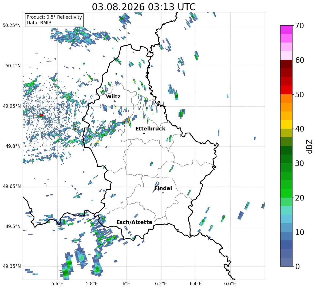Click the Wiltz city label
The image size is (316, 289).
tap(113, 97)
